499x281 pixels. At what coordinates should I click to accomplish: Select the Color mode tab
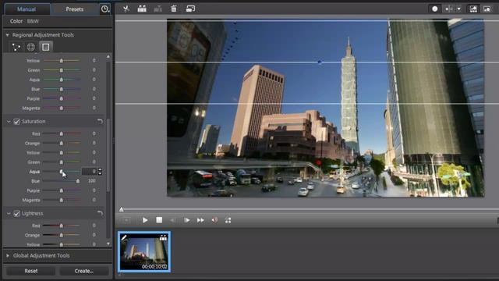16,21
